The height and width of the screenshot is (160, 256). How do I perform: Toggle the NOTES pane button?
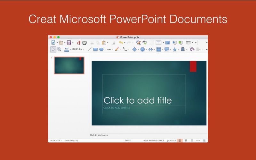tap(171, 140)
